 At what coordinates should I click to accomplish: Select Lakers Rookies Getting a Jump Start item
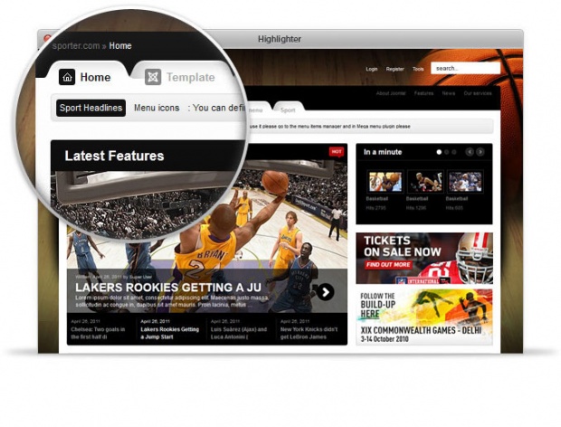(x=169, y=333)
